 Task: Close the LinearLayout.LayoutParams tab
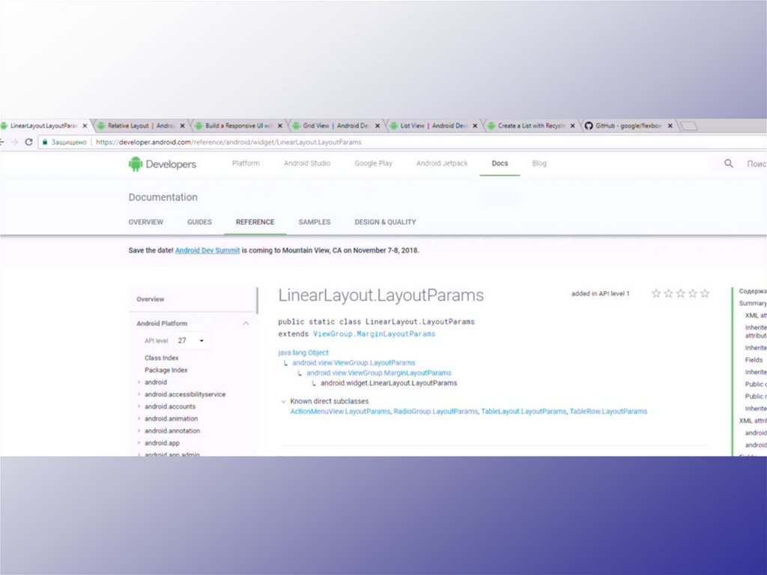[x=85, y=126]
